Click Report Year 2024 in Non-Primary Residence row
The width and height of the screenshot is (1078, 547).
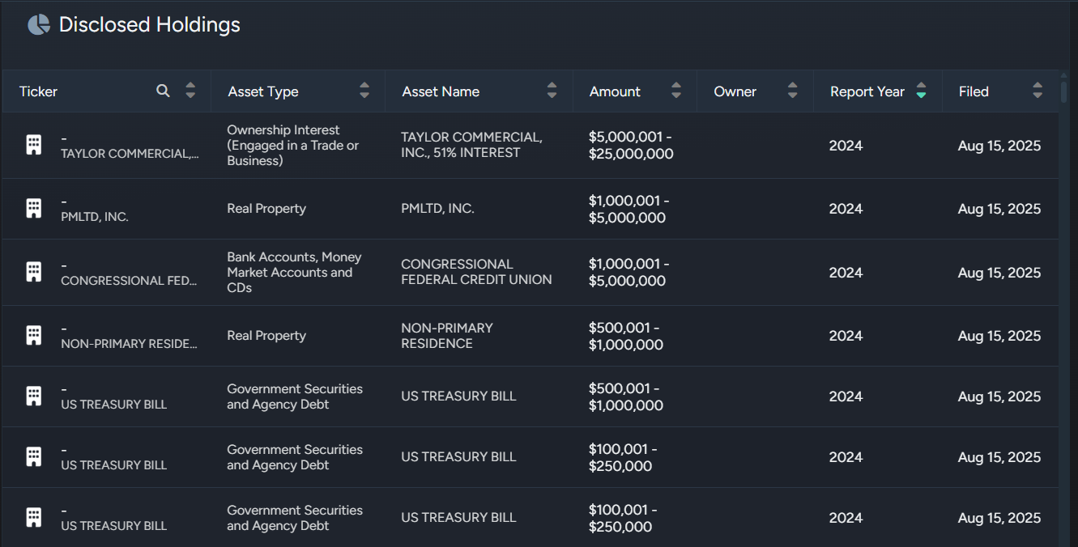point(846,336)
